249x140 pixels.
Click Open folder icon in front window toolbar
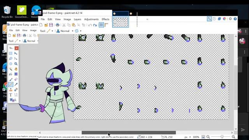46,25
